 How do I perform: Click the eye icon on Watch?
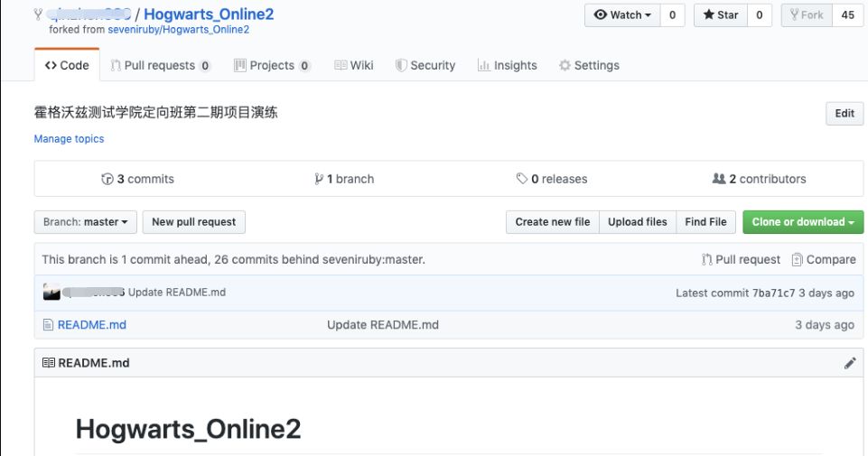click(601, 15)
